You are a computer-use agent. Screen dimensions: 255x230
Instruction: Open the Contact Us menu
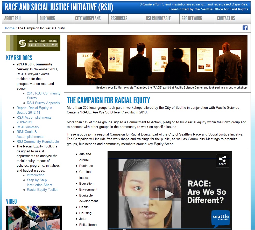point(226,18)
